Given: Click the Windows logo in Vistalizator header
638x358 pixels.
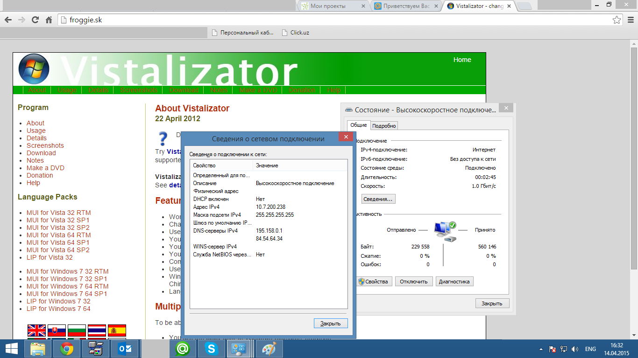Looking at the screenshot, I should pos(34,69).
